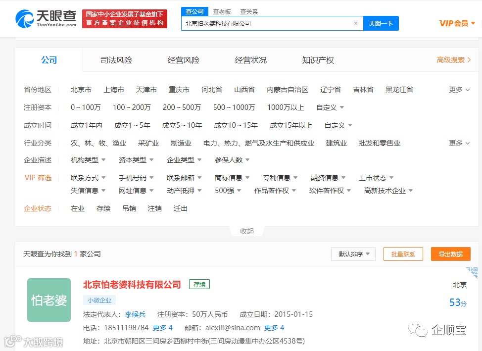
Task: Filter by region 黑龙江省
Action: coord(399,90)
